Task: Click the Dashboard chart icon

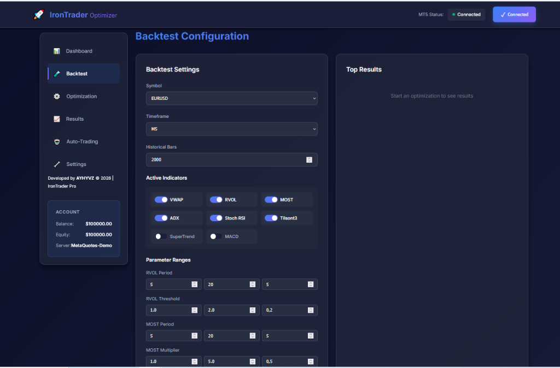Action: click(x=56, y=51)
